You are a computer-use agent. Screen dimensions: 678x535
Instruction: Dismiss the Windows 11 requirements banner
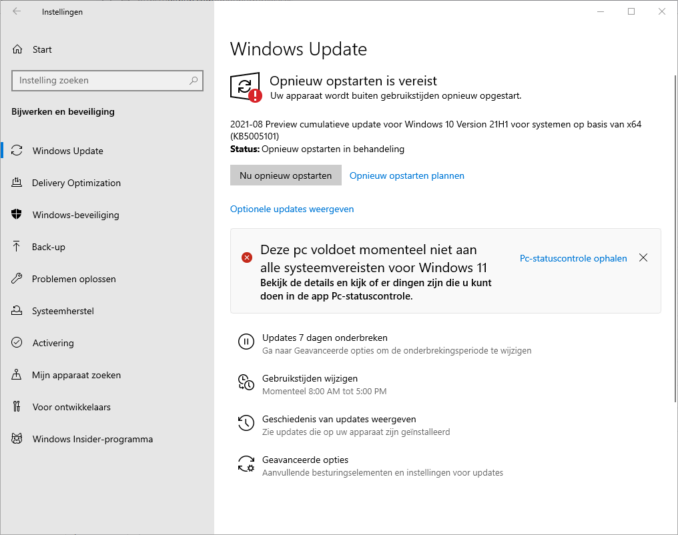click(x=643, y=258)
